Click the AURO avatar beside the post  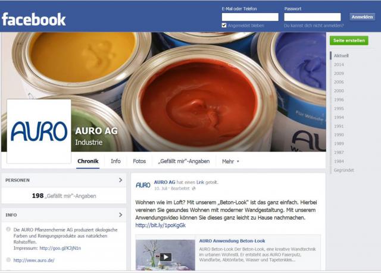click(x=143, y=185)
